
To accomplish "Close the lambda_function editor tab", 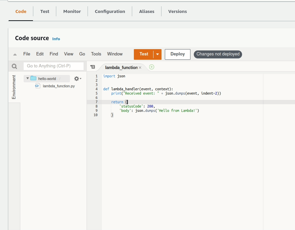I will pyautogui.click(x=140, y=67).
